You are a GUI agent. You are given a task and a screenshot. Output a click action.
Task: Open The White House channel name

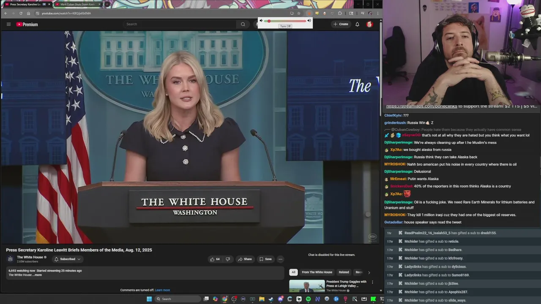(30, 257)
